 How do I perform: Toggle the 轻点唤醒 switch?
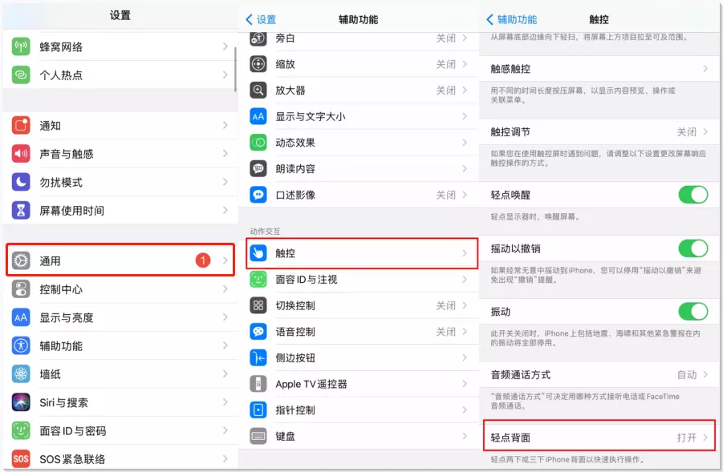click(693, 195)
